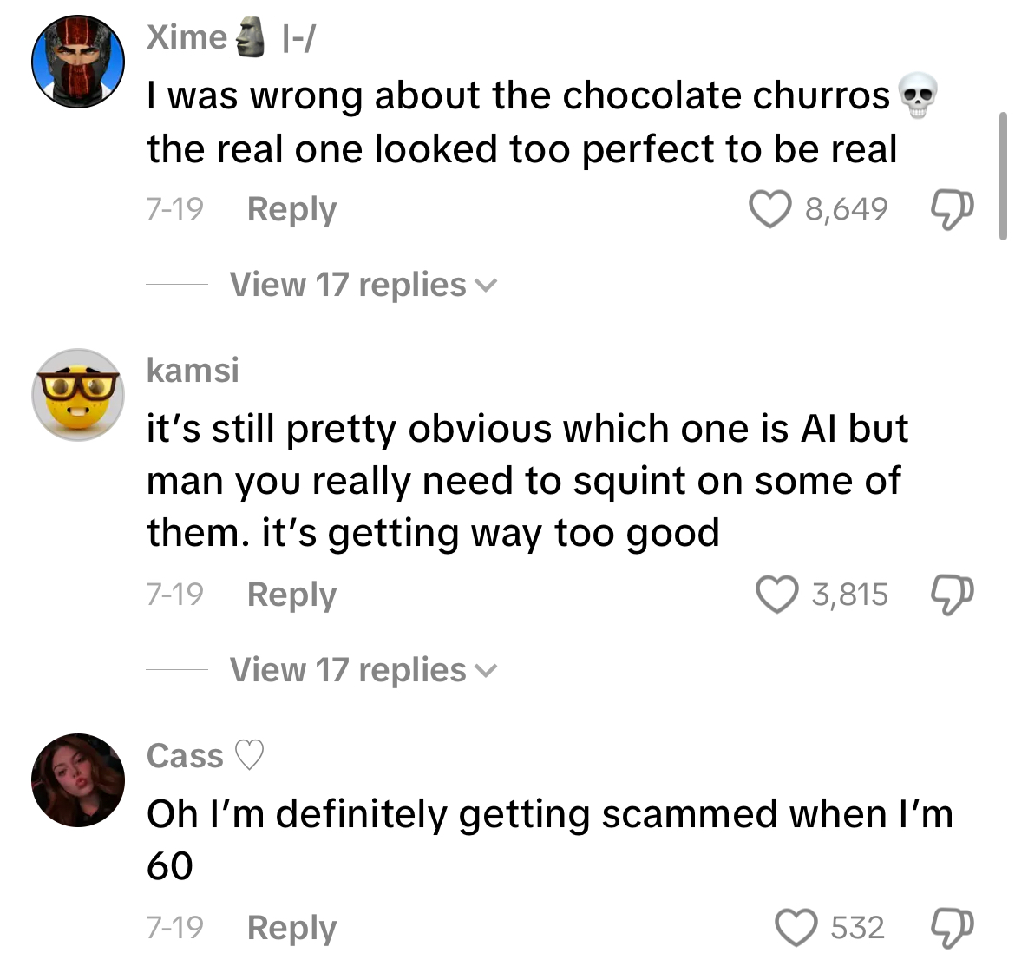Open kamsi's username link
The height and width of the screenshot is (973, 1015).
click(193, 370)
